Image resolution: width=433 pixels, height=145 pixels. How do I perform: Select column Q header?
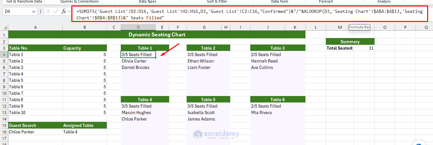(426, 28)
